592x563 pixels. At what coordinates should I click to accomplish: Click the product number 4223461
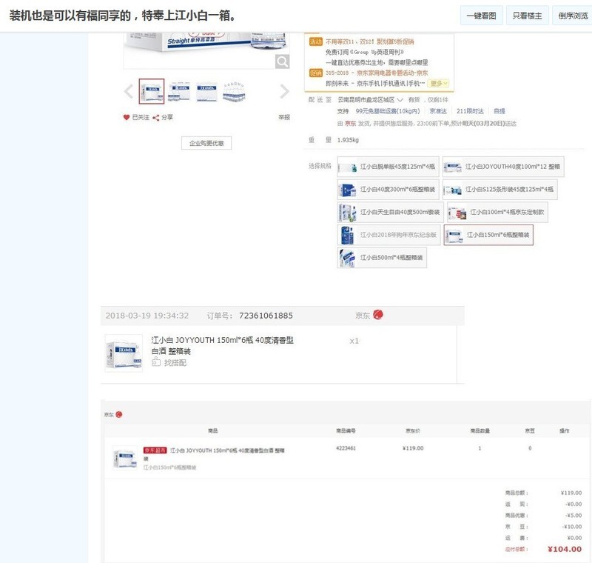(346, 448)
